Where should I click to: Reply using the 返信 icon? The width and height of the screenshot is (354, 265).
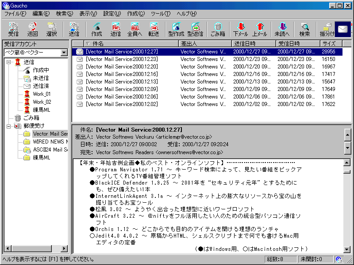115,29
